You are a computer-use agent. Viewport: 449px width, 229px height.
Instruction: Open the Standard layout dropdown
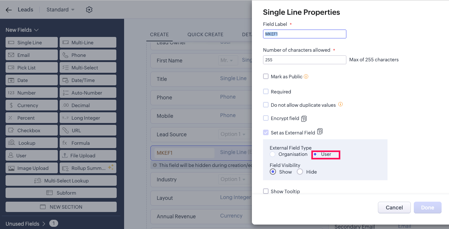point(60,10)
